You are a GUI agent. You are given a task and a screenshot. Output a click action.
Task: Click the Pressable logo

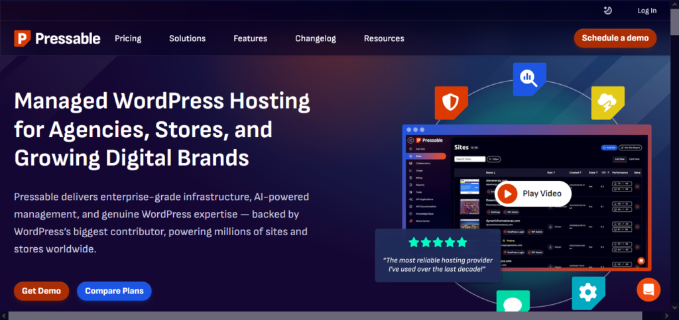tap(57, 38)
